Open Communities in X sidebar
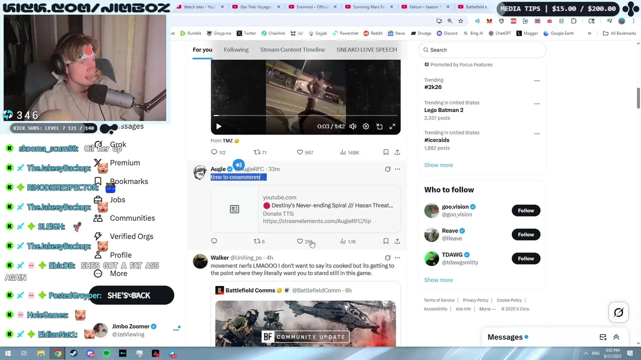This screenshot has height=360, width=641. 125,218
